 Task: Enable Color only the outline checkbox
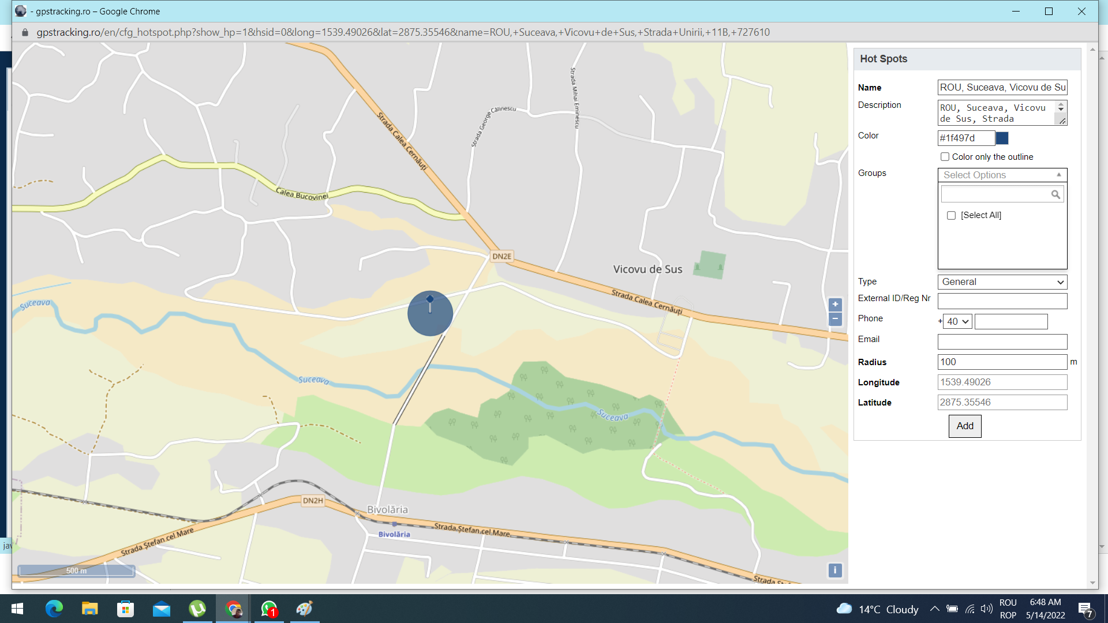(x=945, y=157)
